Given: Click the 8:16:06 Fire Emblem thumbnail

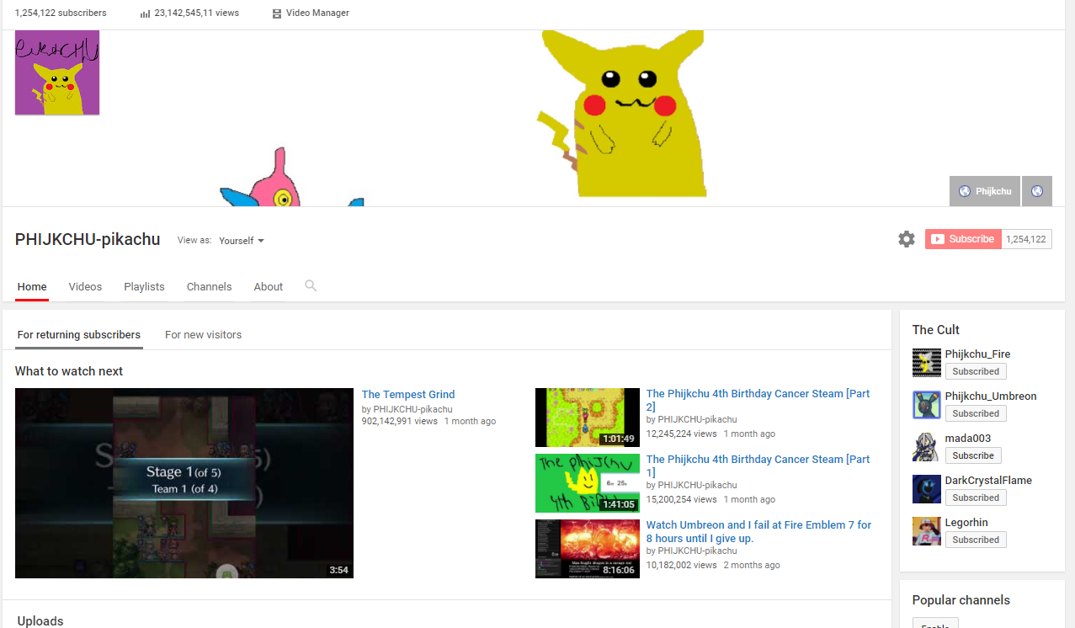Looking at the screenshot, I should pos(588,549).
